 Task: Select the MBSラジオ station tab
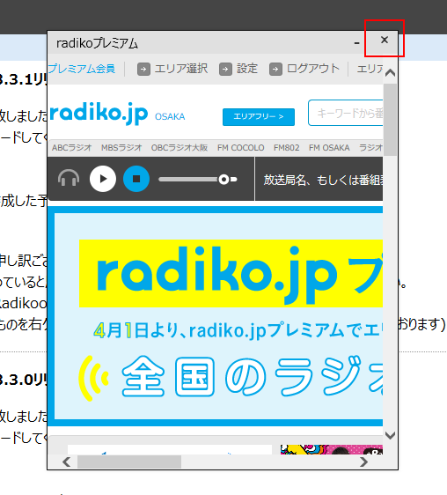tap(121, 148)
